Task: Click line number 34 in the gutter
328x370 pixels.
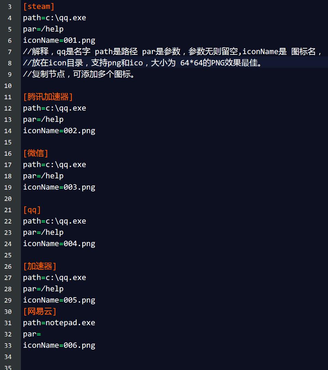Action: pyautogui.click(x=8, y=357)
